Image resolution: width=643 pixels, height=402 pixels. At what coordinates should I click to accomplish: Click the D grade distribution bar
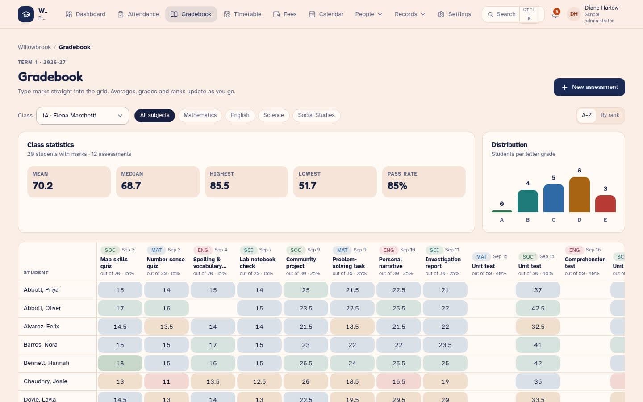(580, 195)
